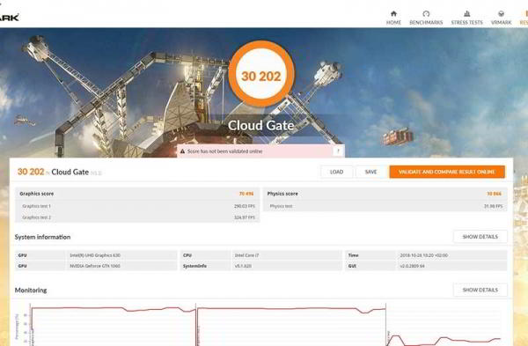The width and height of the screenshot is (528, 346).
Task: Click the 30 202 score in result header row
Action: coord(31,172)
